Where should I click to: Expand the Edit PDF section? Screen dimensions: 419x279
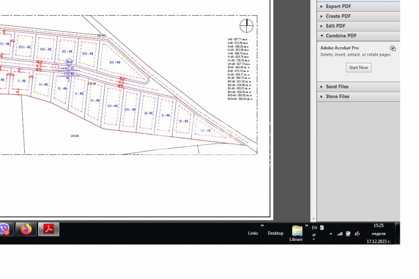click(335, 26)
